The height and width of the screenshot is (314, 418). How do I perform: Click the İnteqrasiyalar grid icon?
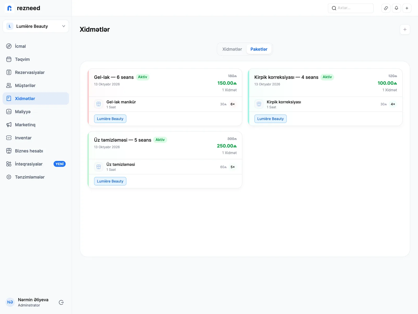[9, 164]
